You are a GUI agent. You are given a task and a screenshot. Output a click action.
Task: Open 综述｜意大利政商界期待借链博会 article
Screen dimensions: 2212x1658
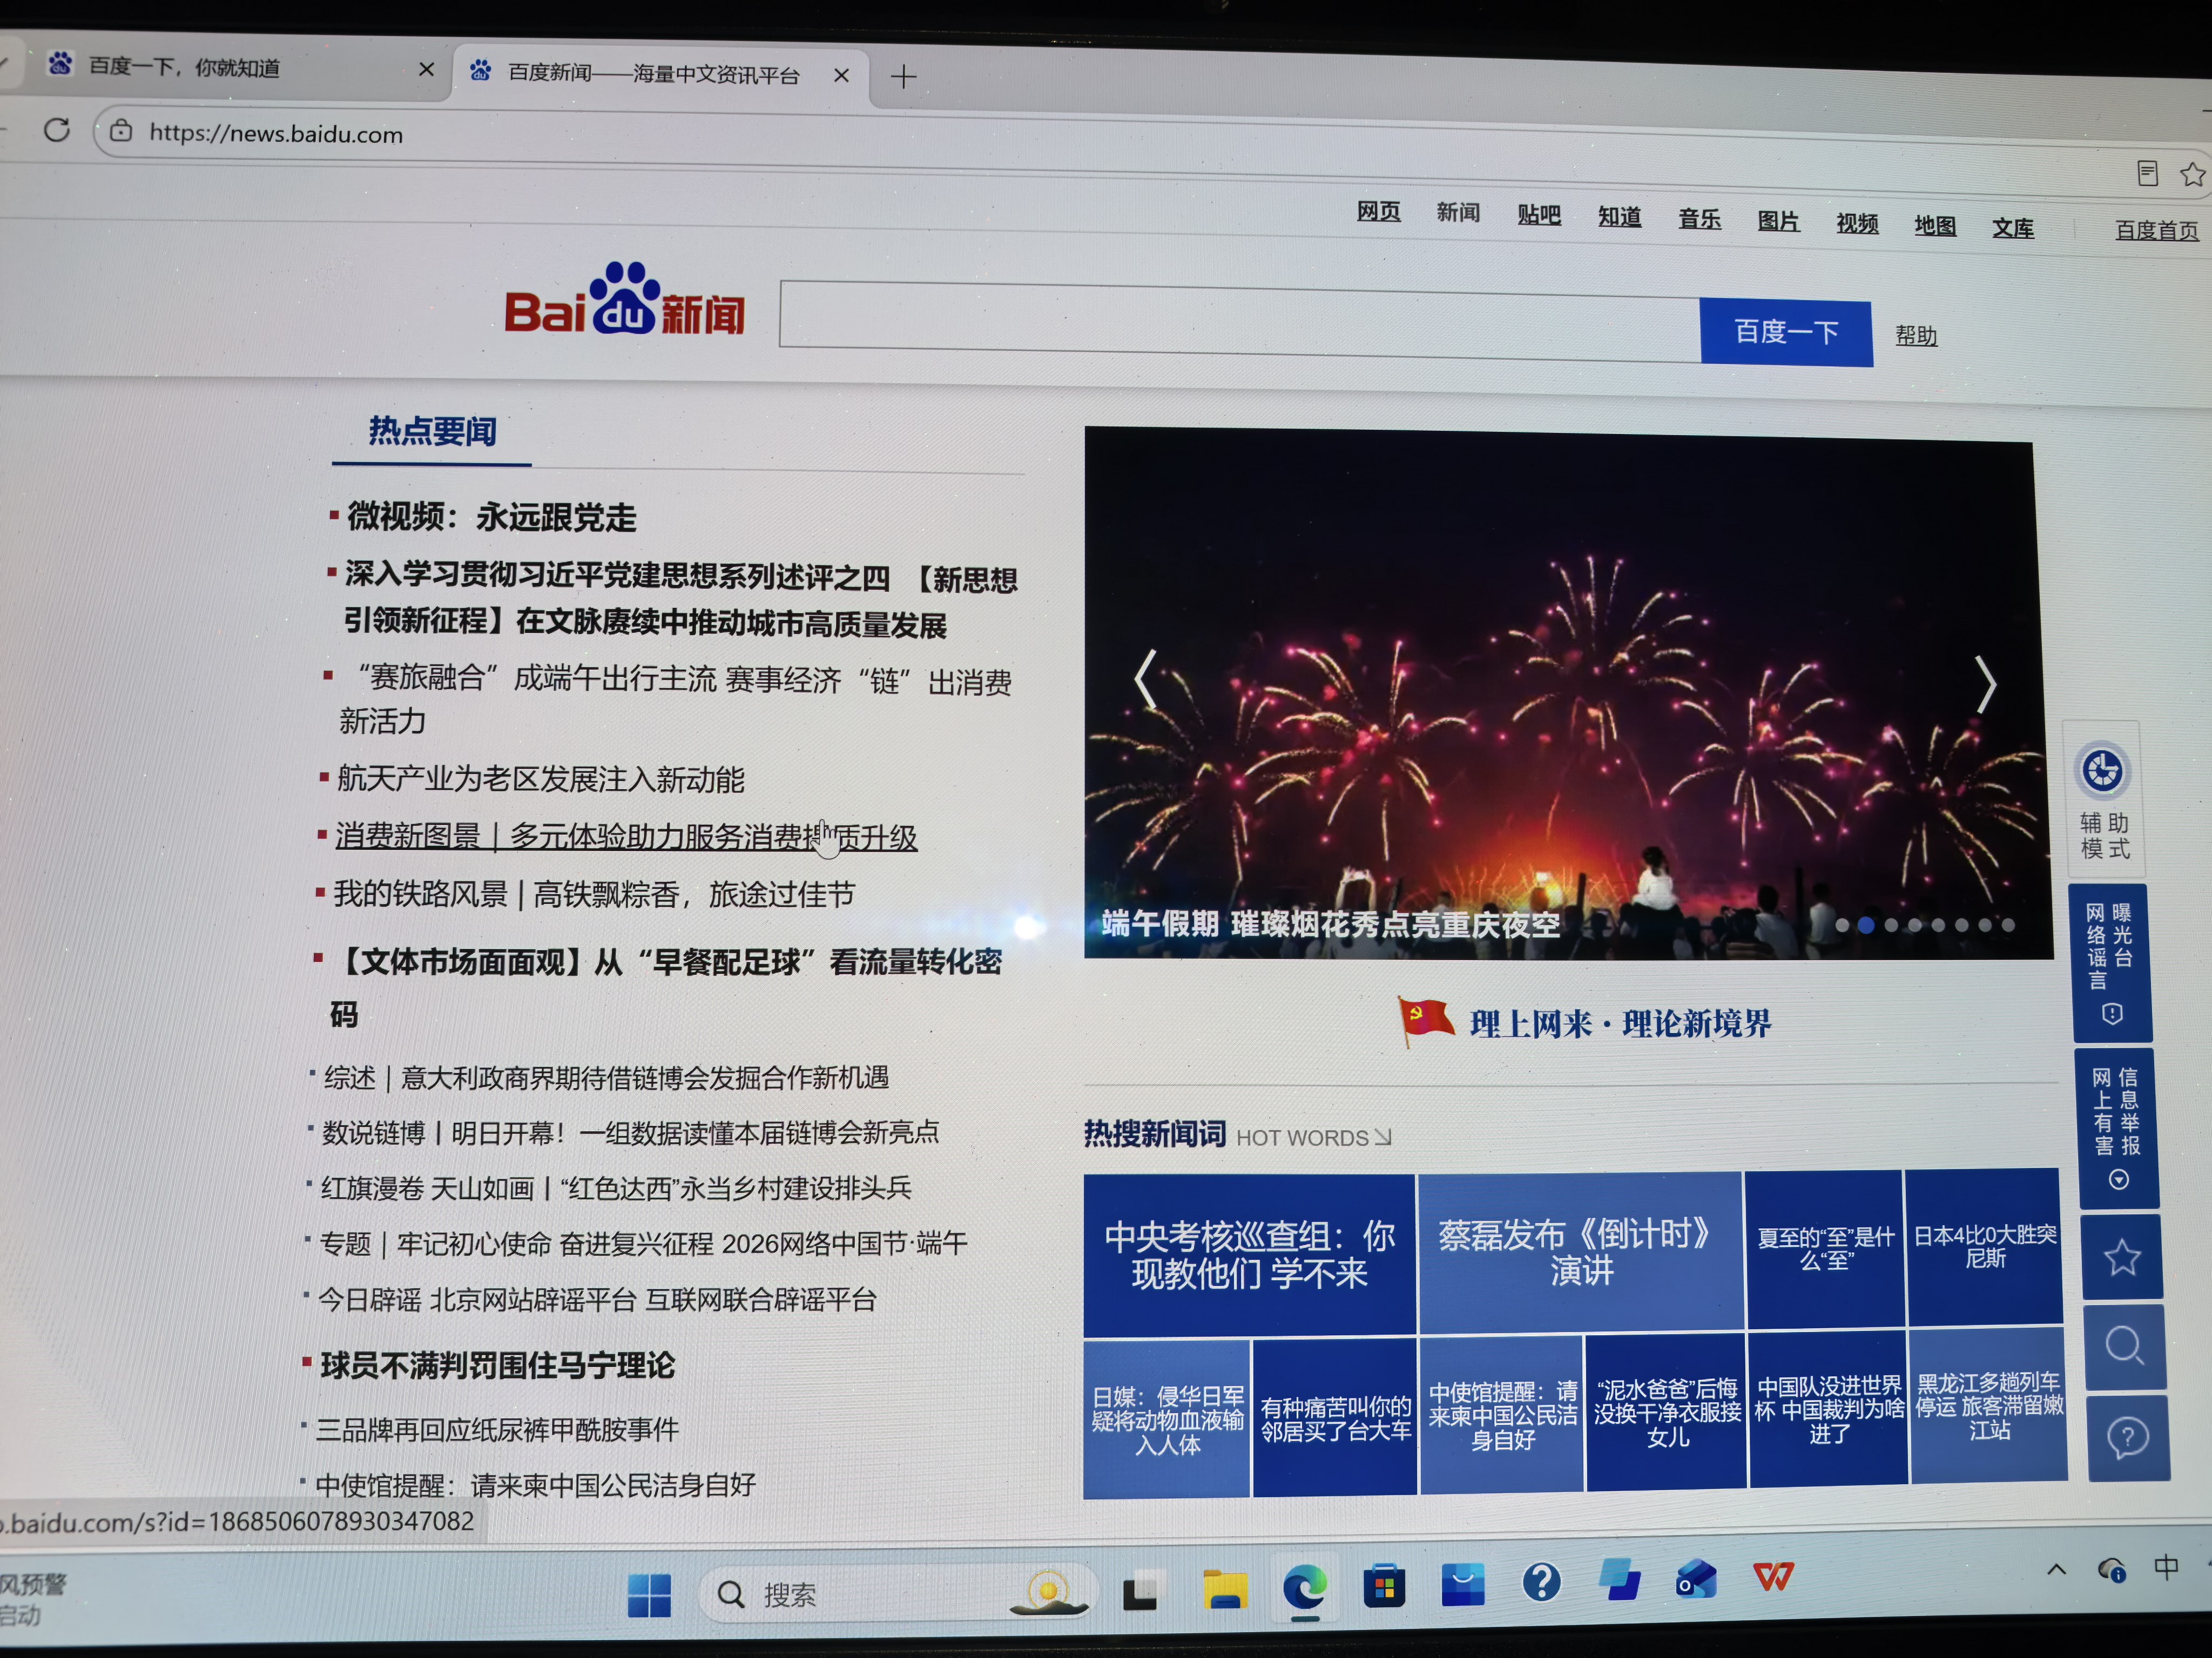pyautogui.click(x=606, y=1077)
